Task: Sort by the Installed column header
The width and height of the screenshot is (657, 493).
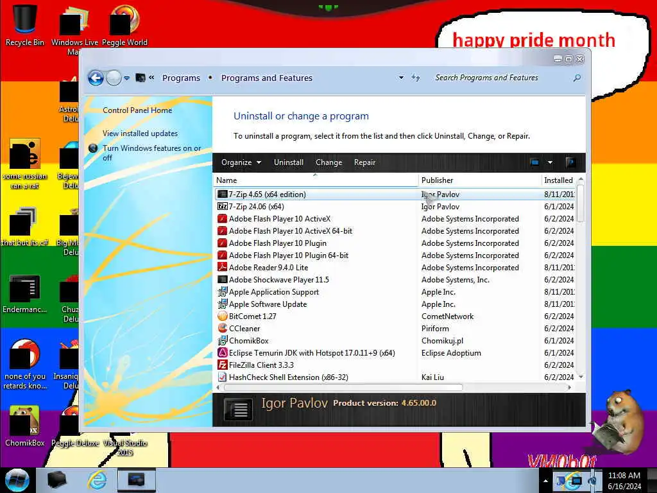Action: [x=559, y=180]
